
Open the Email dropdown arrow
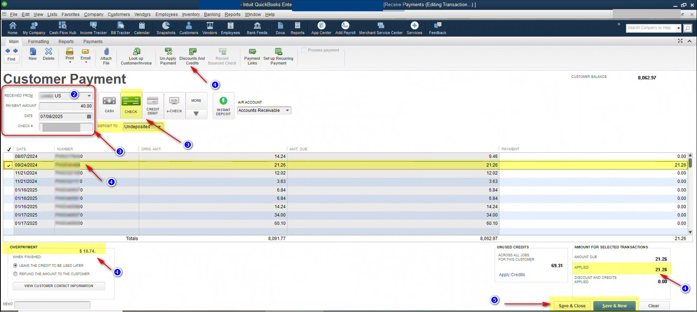[x=86, y=62]
